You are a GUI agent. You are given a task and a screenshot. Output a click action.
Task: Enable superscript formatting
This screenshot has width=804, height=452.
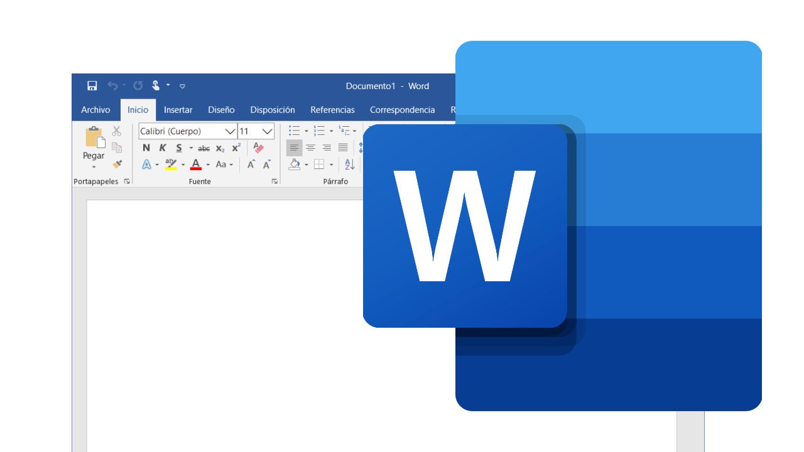click(235, 148)
